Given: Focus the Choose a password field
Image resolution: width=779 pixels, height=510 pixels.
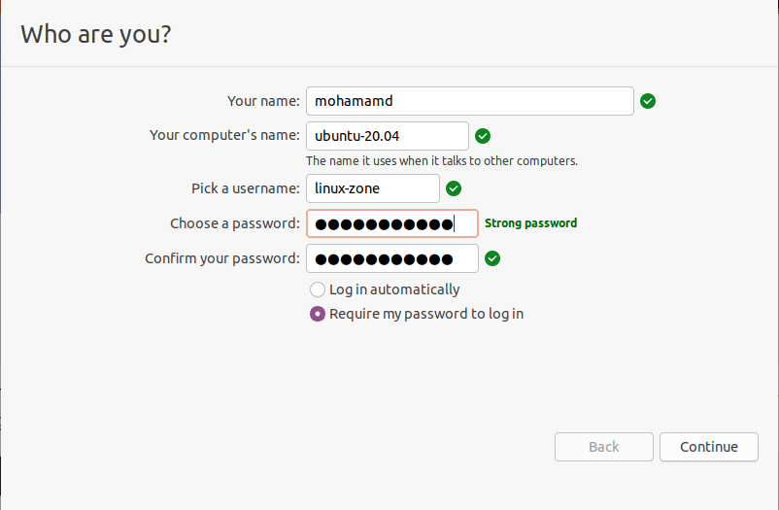Looking at the screenshot, I should click(x=392, y=223).
